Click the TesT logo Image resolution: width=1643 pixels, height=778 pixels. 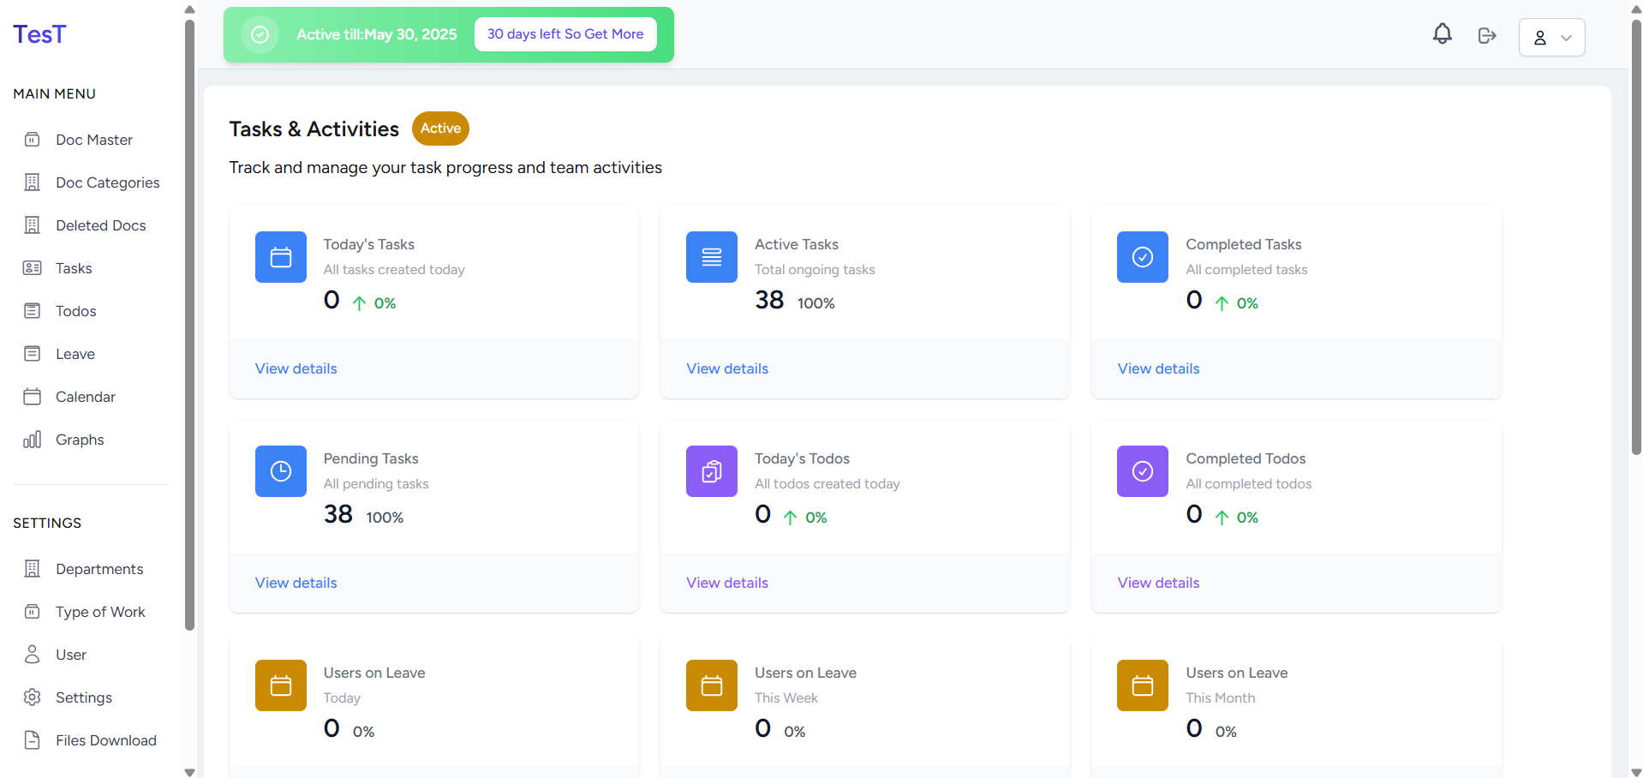coord(39,34)
